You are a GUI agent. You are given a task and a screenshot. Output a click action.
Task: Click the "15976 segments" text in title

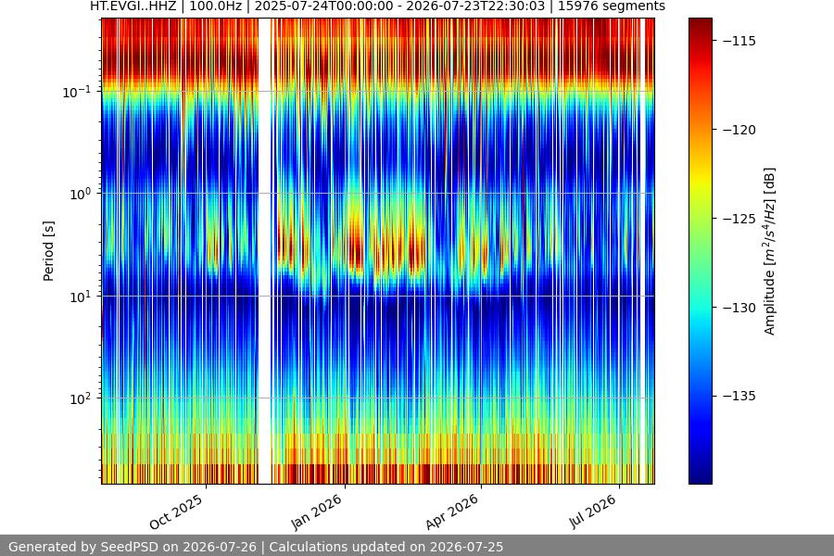coord(612,6)
